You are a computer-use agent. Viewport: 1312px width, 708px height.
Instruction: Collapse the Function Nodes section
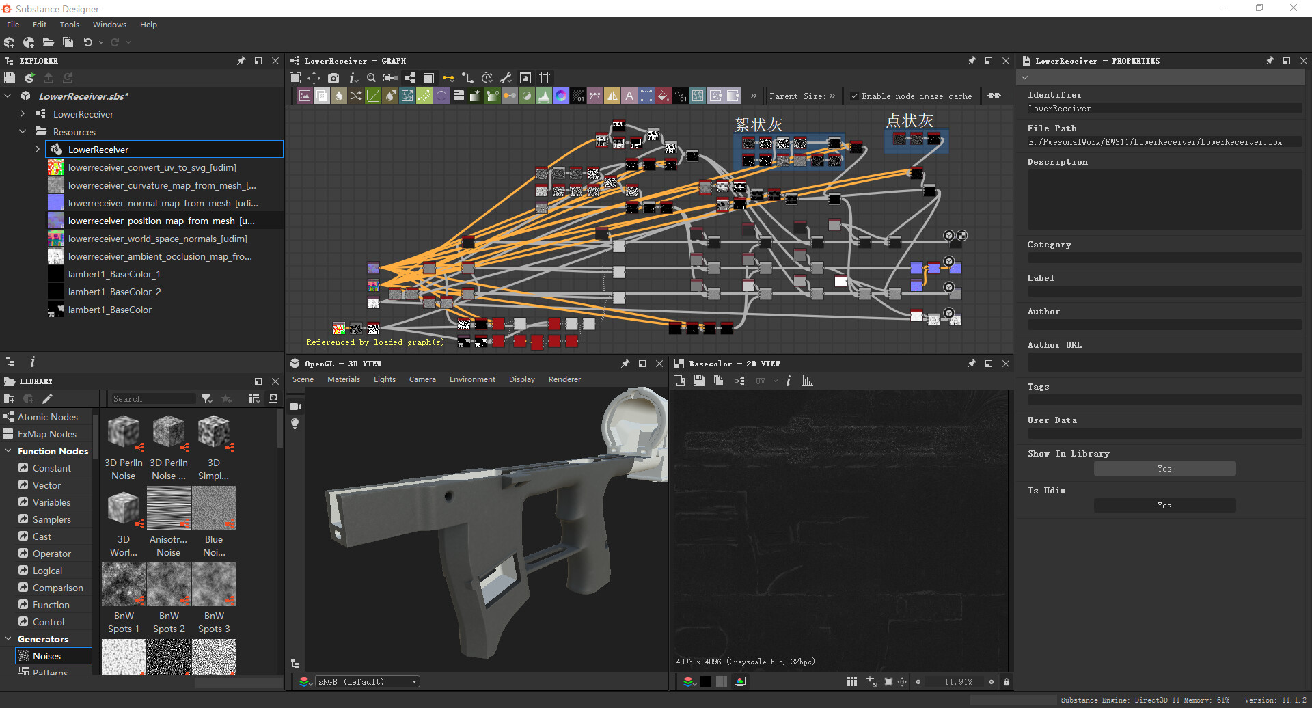click(8, 451)
